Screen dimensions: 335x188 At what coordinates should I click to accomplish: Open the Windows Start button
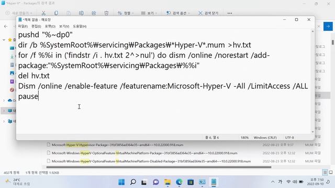click(x=121, y=182)
